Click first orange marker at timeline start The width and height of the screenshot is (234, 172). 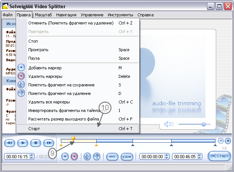click(x=61, y=145)
